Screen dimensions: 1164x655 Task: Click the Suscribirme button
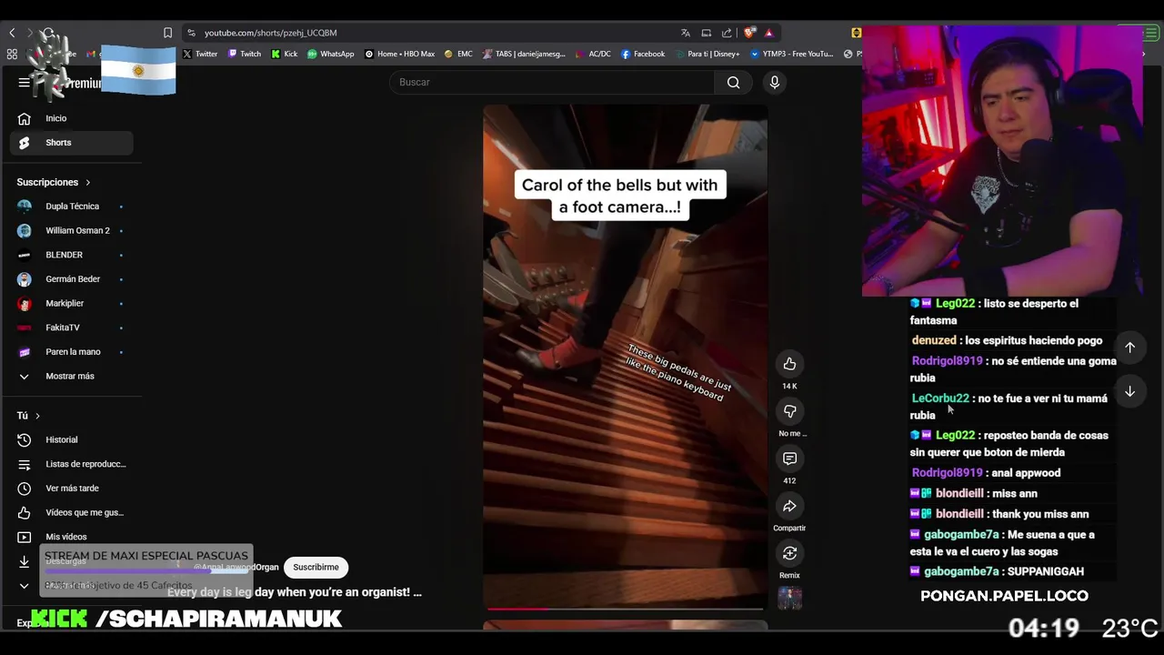pos(316,568)
